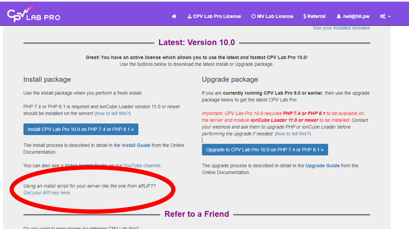
Task: Click Install CPV Lab Pro 10.0 button
Action: pos(81,129)
